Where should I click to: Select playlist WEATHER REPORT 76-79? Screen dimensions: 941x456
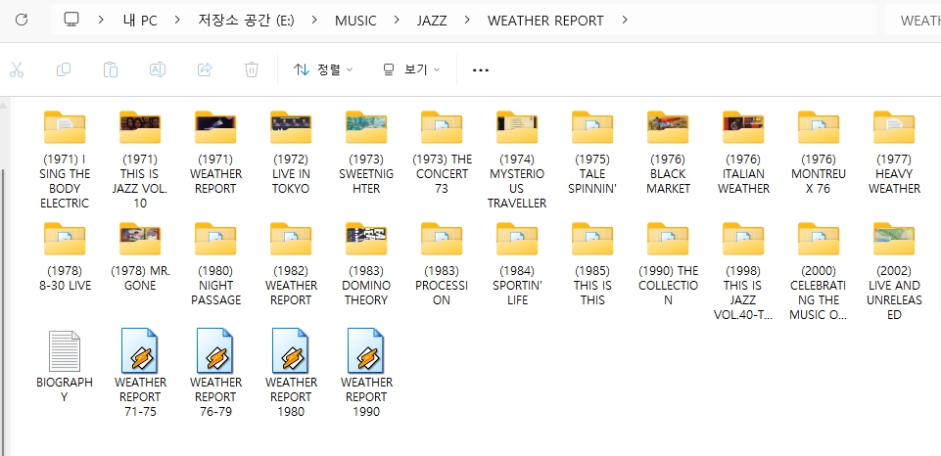coord(215,373)
